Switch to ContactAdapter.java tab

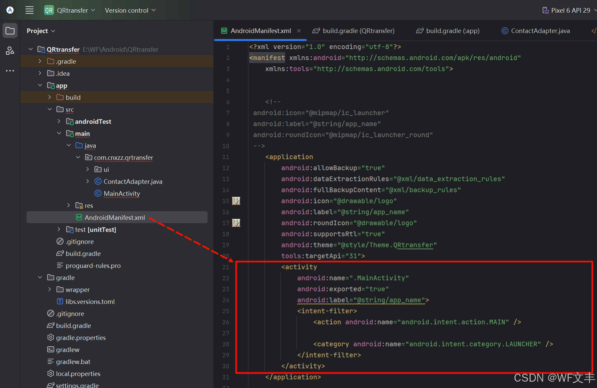(540, 31)
